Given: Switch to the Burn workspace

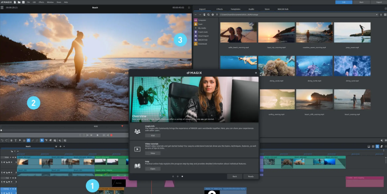Looking at the screenshot, I should tap(361, 2).
